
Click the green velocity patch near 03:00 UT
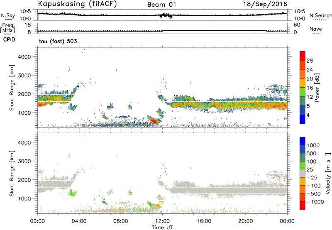[x=72, y=193]
